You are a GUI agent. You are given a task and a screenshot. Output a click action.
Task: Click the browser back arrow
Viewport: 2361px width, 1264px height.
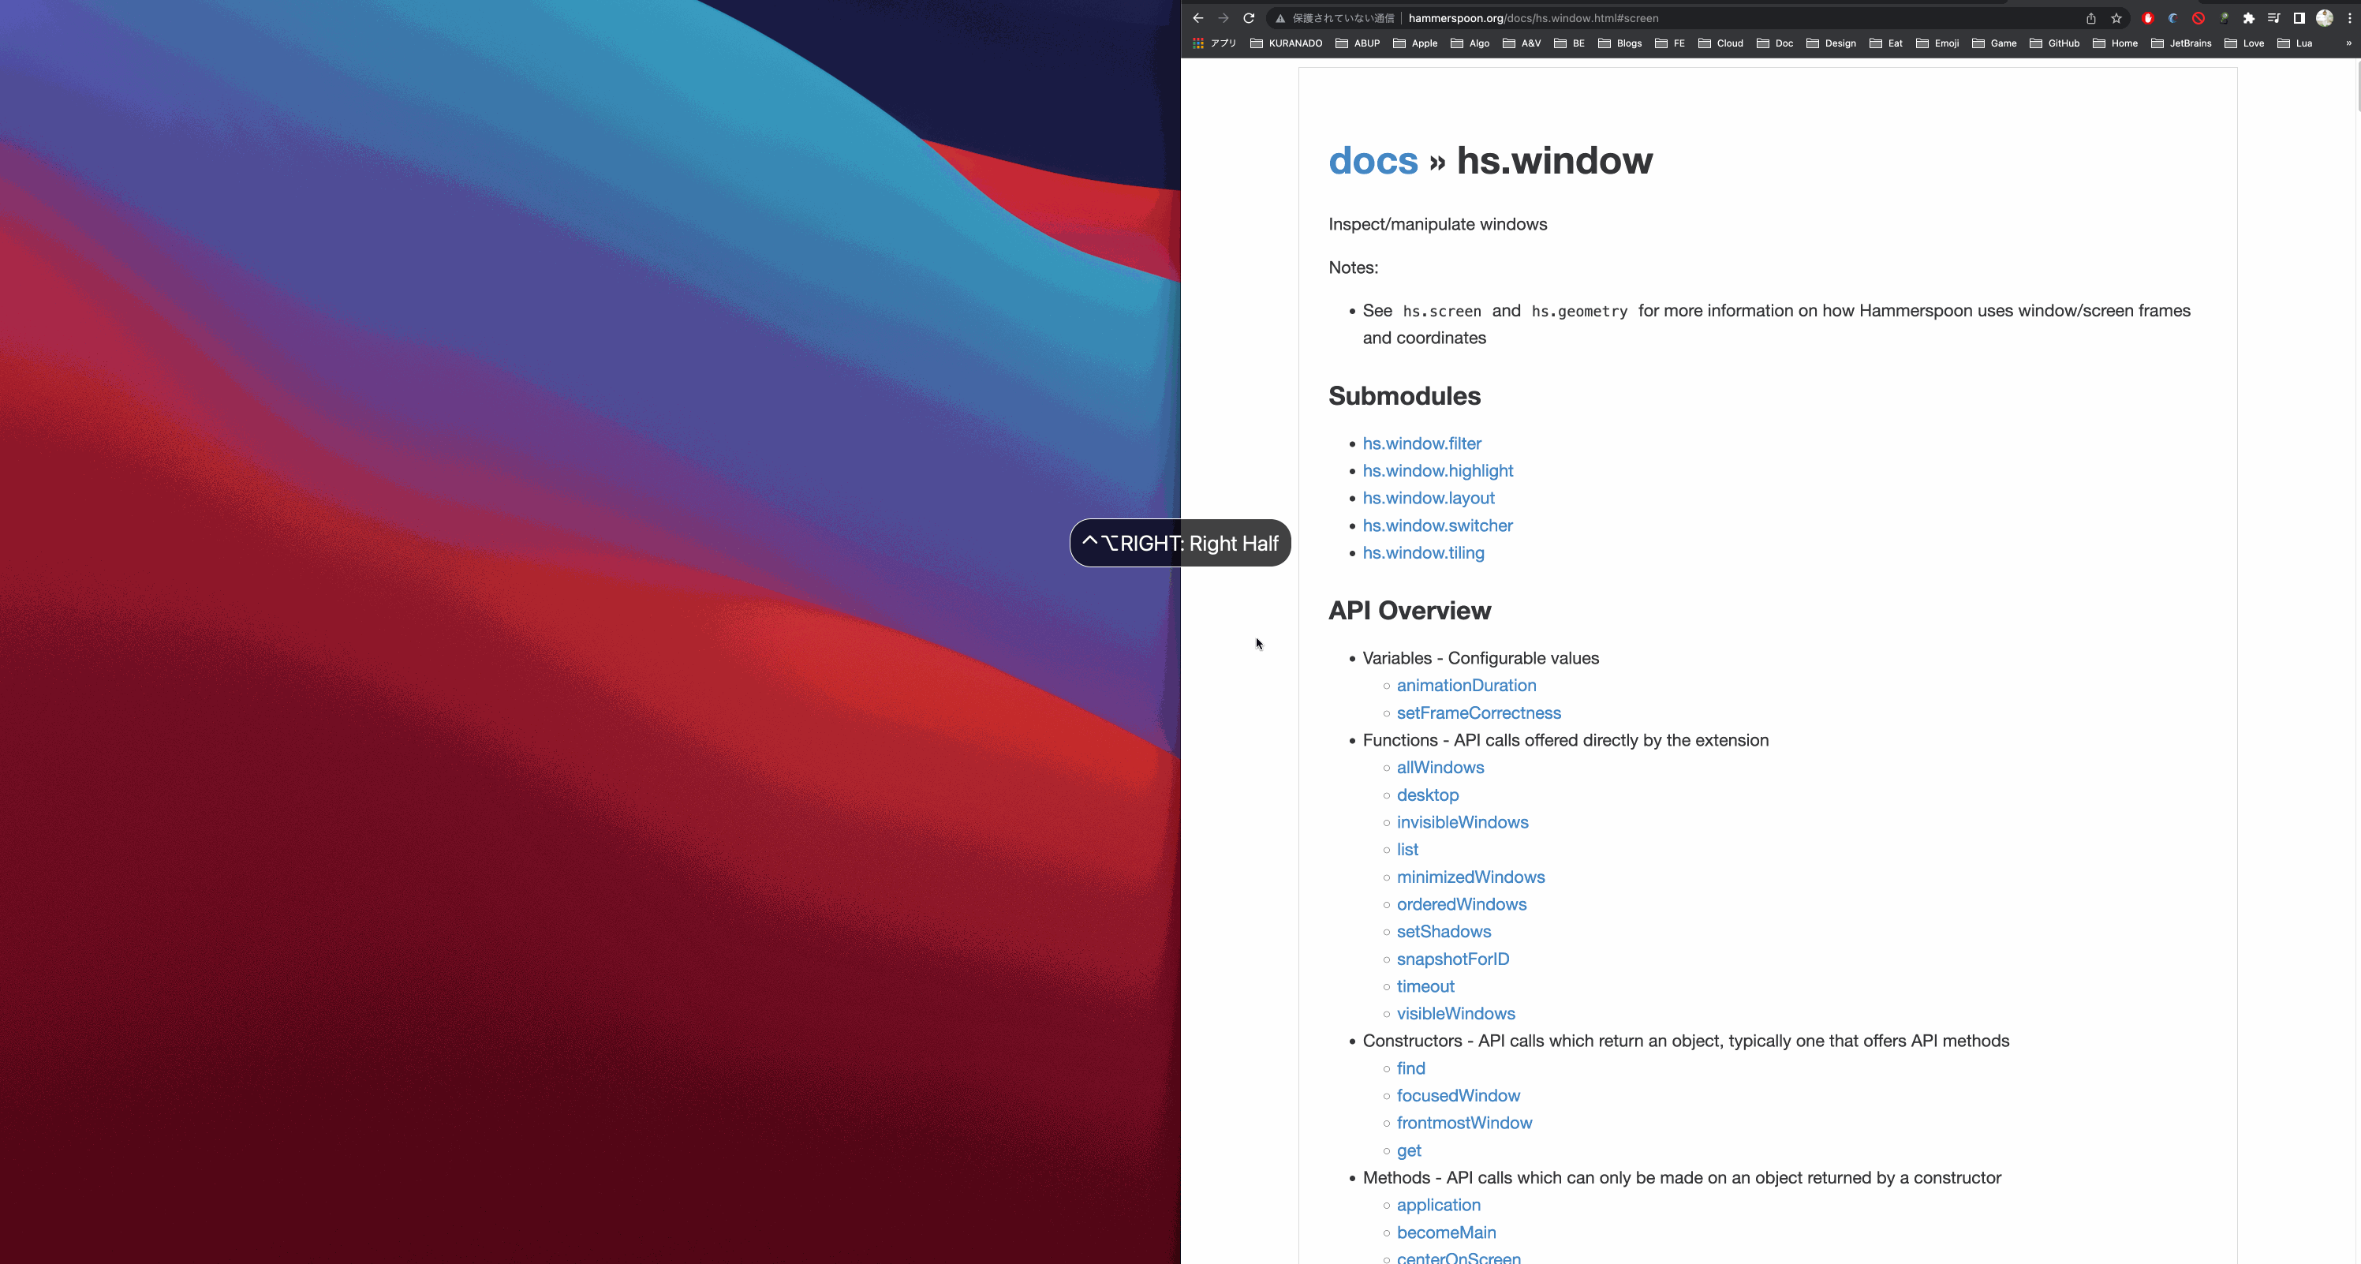coord(1198,18)
